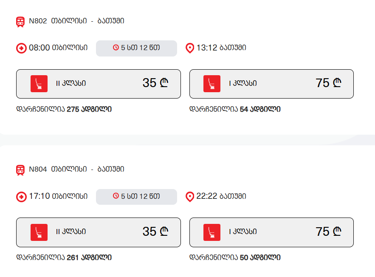This screenshot has height=277, width=375.
Task: Choose I class 75 lari on train N804
Action: 271,232
